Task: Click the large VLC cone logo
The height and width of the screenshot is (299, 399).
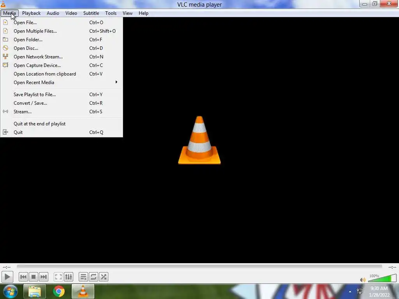Action: [199, 140]
